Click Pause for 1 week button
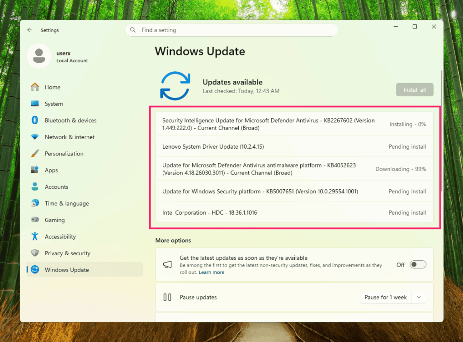The image size is (463, 342). point(386,297)
